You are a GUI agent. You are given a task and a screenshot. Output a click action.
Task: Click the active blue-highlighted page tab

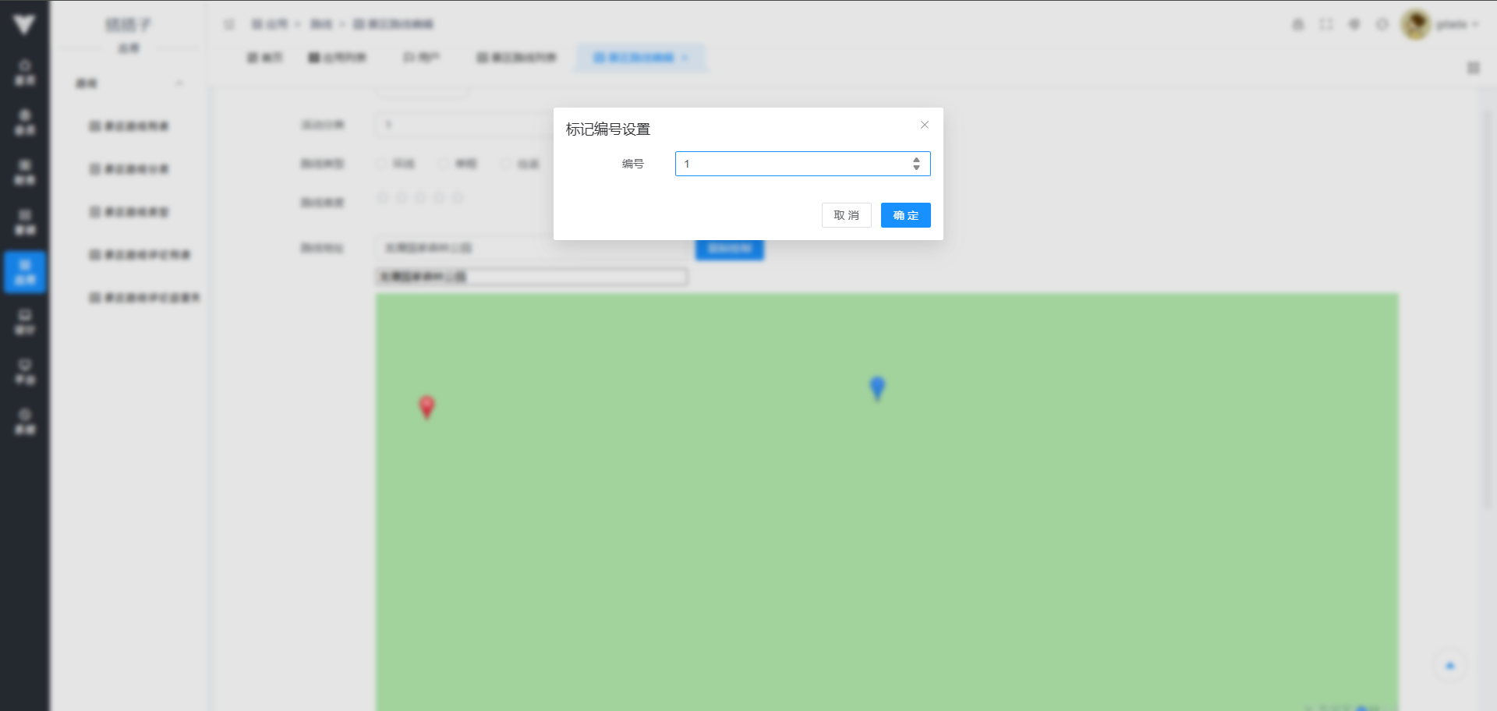pos(639,58)
